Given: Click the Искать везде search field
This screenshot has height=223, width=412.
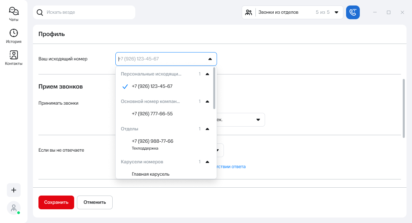Looking at the screenshot, I should tap(89, 12).
